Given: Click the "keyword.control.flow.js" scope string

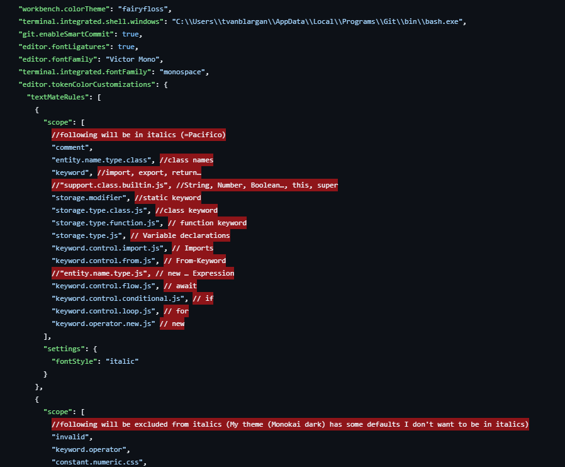Looking at the screenshot, I should pyautogui.click(x=103, y=286).
